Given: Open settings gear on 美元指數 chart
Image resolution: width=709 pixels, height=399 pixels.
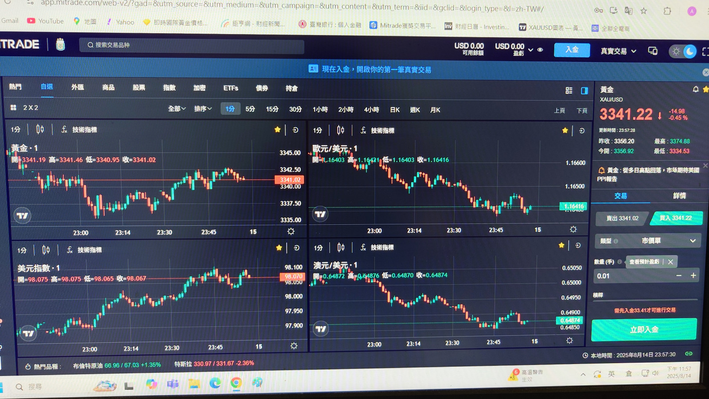Looking at the screenshot, I should [x=294, y=346].
